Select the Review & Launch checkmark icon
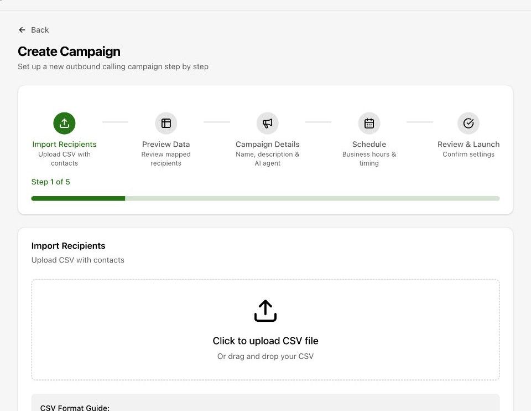 click(468, 123)
